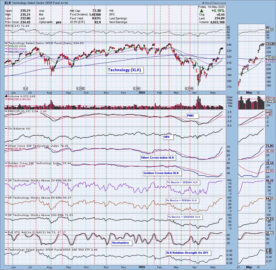The image size is (276, 270).
Task: Select the StockCharts.com copyright label
Action: (x=214, y=3)
